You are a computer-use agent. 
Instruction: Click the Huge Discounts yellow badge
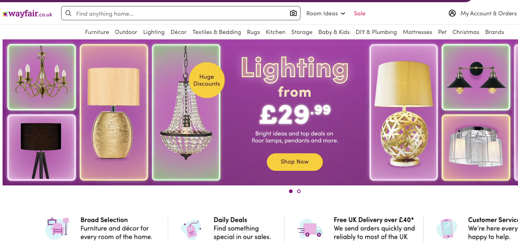[207, 80]
